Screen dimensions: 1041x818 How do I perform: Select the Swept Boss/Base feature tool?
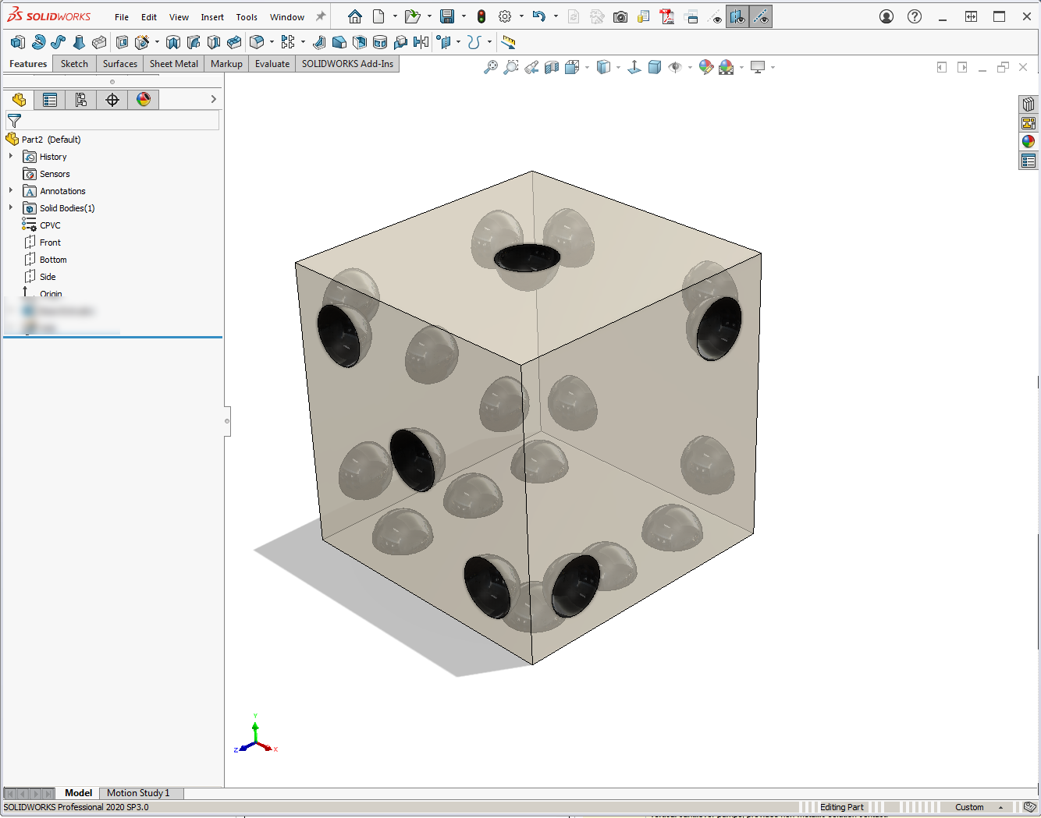pyautogui.click(x=58, y=42)
